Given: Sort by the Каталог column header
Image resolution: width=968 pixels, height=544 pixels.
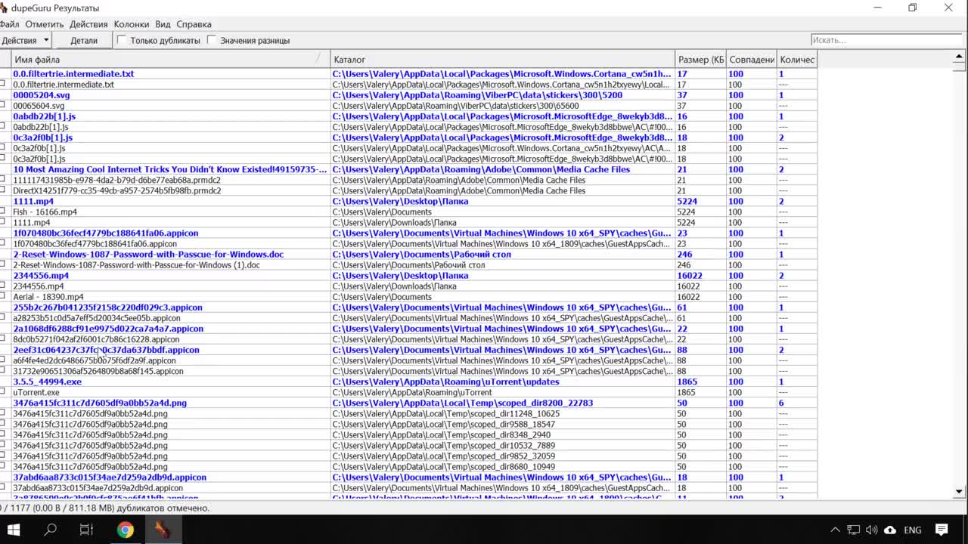Looking at the screenshot, I should (503, 60).
